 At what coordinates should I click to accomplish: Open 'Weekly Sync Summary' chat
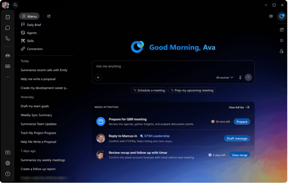click(x=36, y=116)
